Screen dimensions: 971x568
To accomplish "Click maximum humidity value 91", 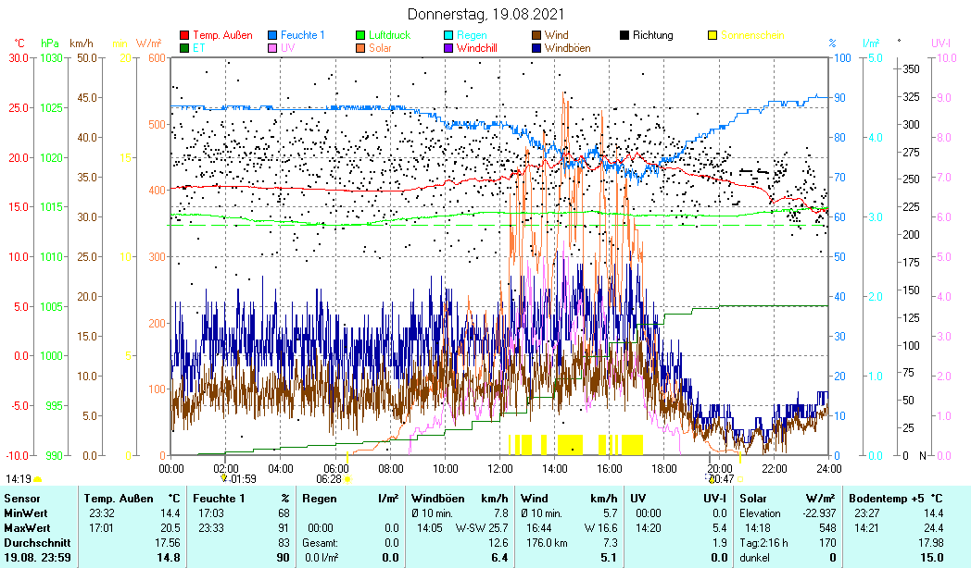I will point(284,528).
